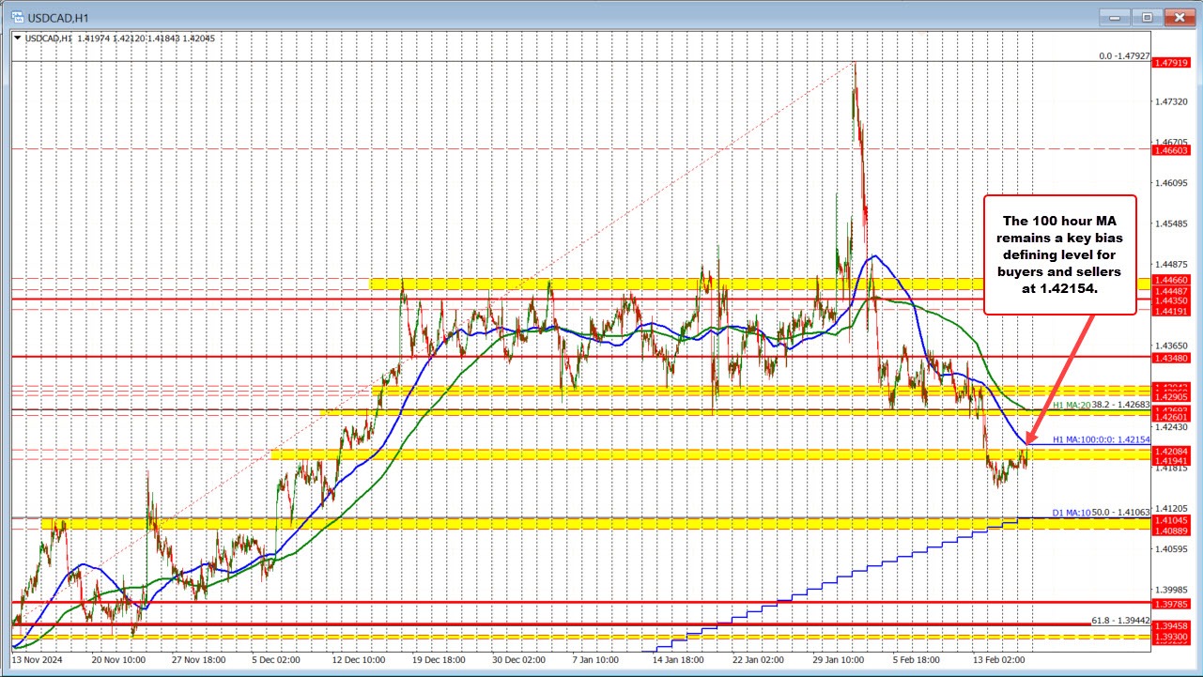This screenshot has width=1203, height=677.
Task: Click the Fibonacci label 61.8 - 1.39442
Action: tap(1121, 620)
